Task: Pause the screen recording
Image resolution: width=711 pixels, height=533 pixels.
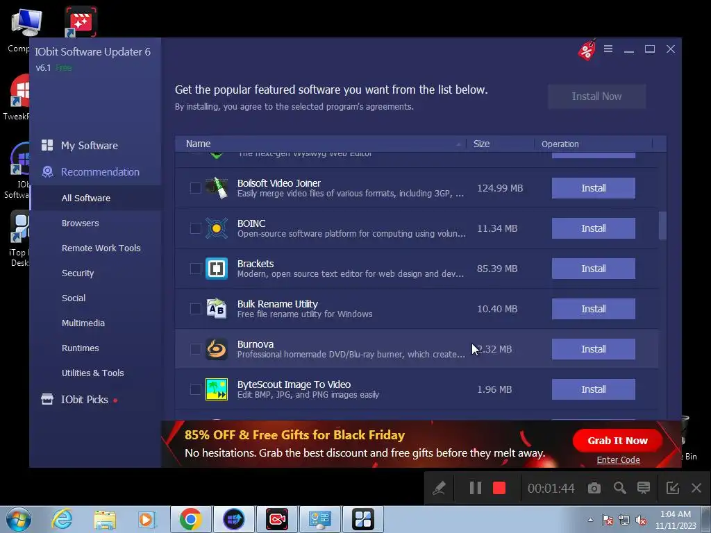Action: point(475,488)
